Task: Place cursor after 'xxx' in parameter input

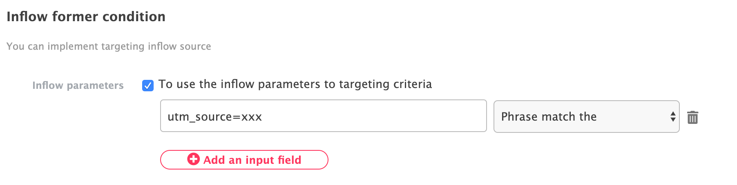Action: coord(263,117)
